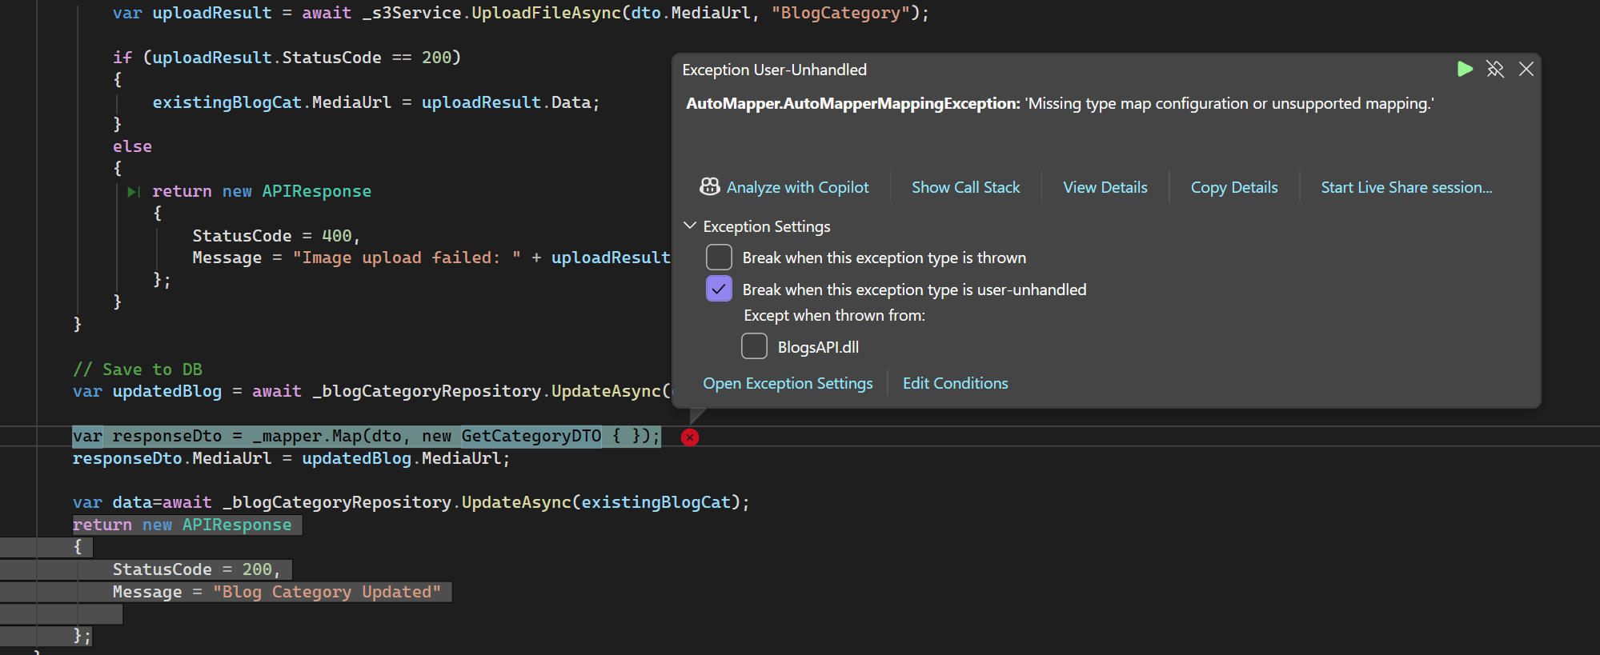This screenshot has height=655, width=1600.
Task: Click the Copilot icon beside Analyze with Copilot
Action: click(710, 187)
